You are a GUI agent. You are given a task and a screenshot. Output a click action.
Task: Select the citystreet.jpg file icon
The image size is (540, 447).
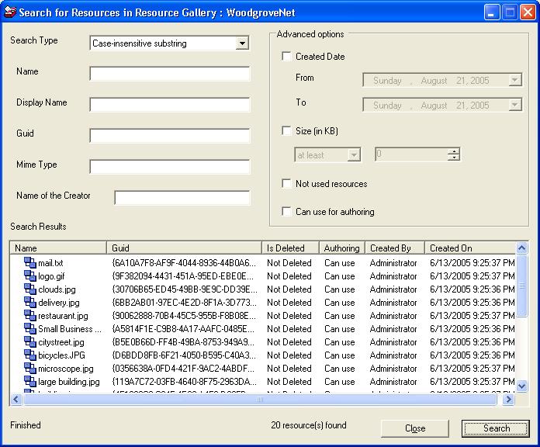[x=30, y=342]
